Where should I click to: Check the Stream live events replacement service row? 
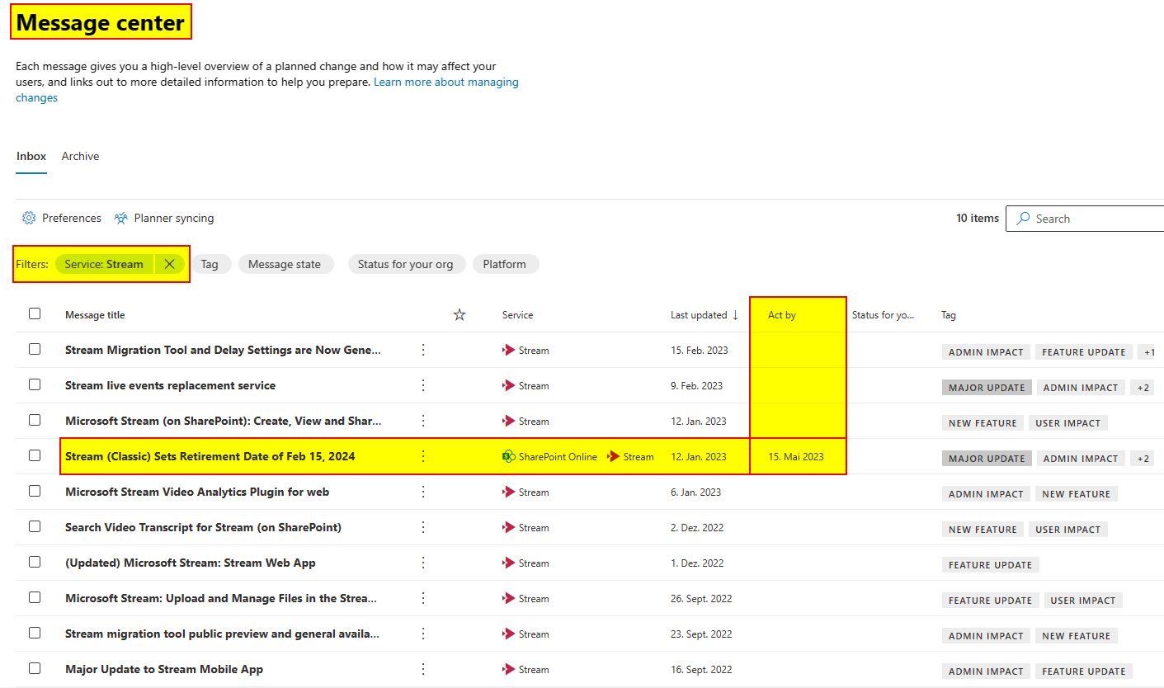(35, 384)
